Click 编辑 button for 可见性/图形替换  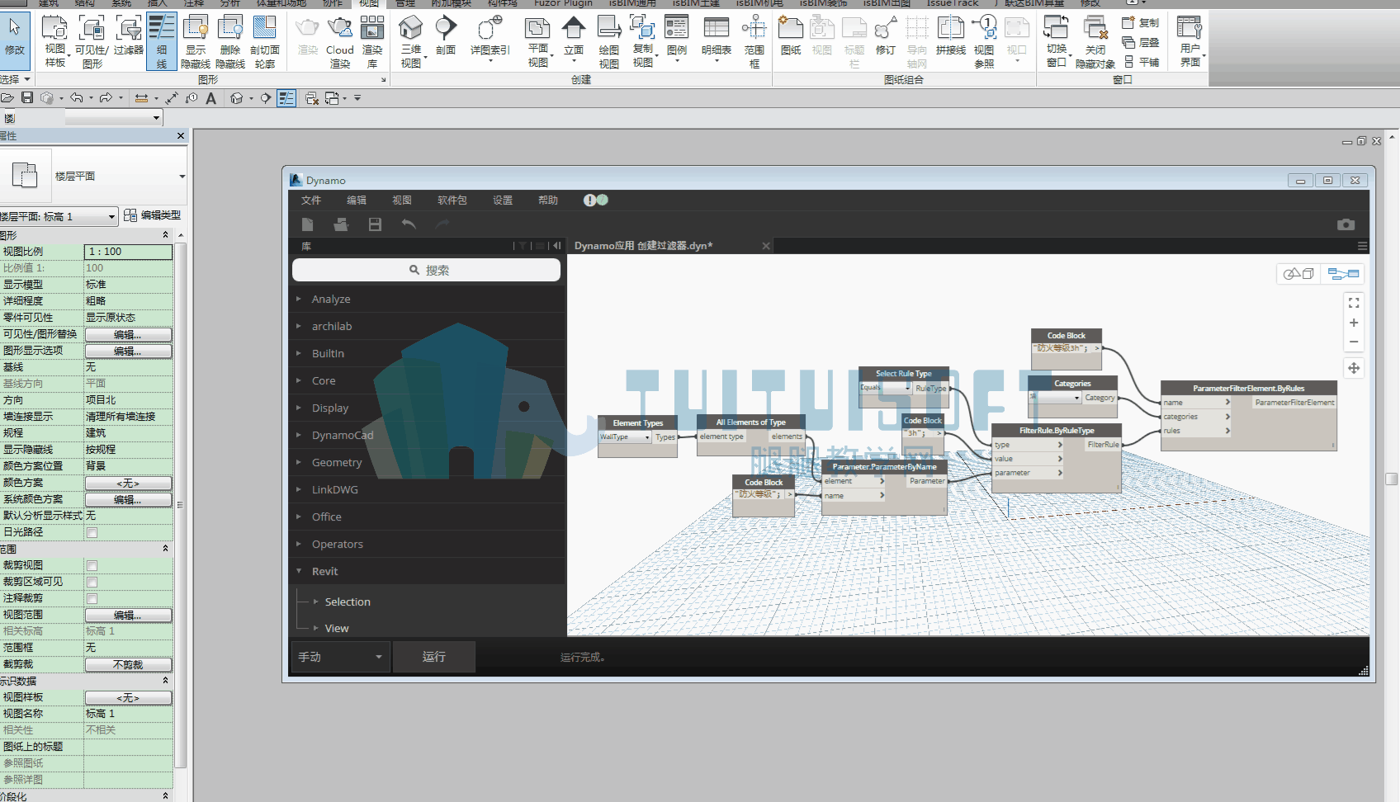[128, 334]
